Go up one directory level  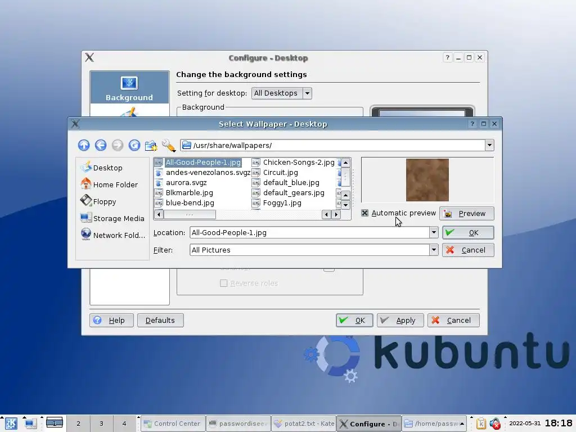click(84, 145)
